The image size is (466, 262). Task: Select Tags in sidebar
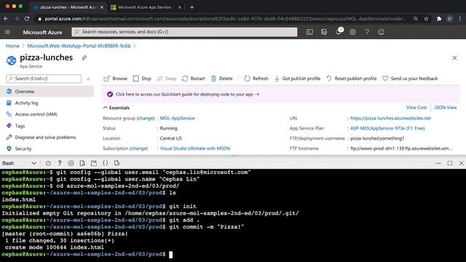click(x=47, y=126)
